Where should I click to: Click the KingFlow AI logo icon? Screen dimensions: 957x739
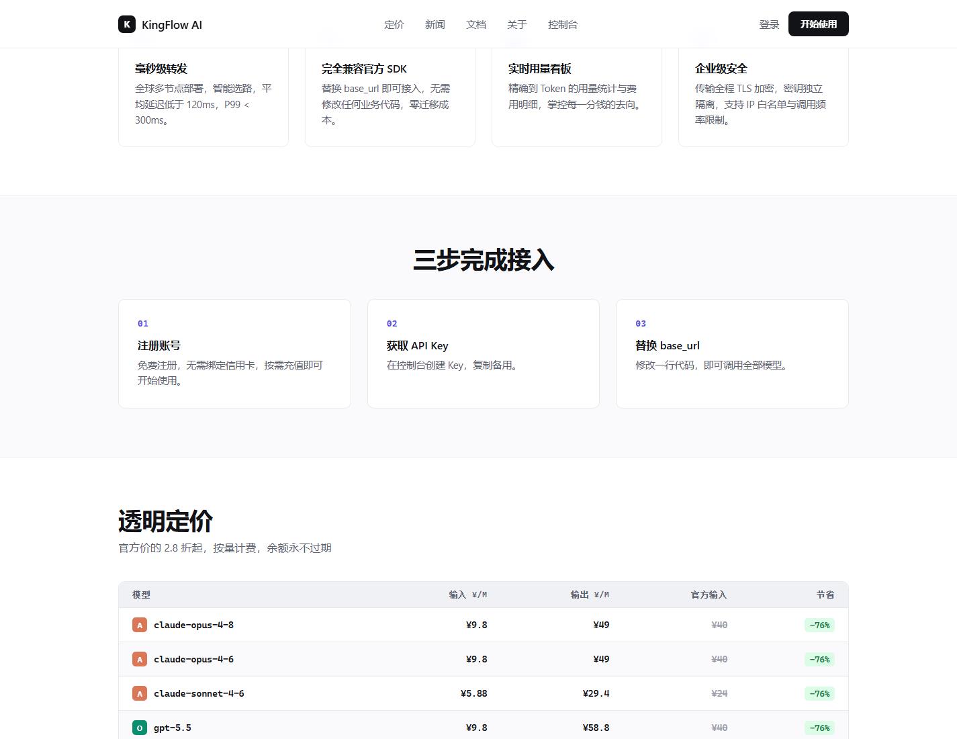point(127,24)
